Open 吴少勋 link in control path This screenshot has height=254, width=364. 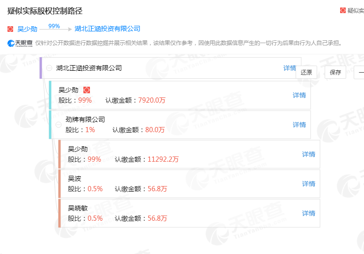(27, 29)
